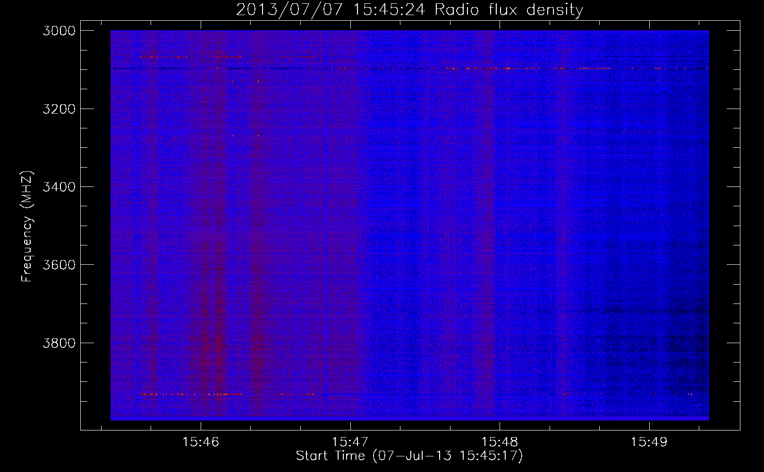This screenshot has width=764, height=472.
Task: Click the 15:46 time axis label
Action: [201, 442]
